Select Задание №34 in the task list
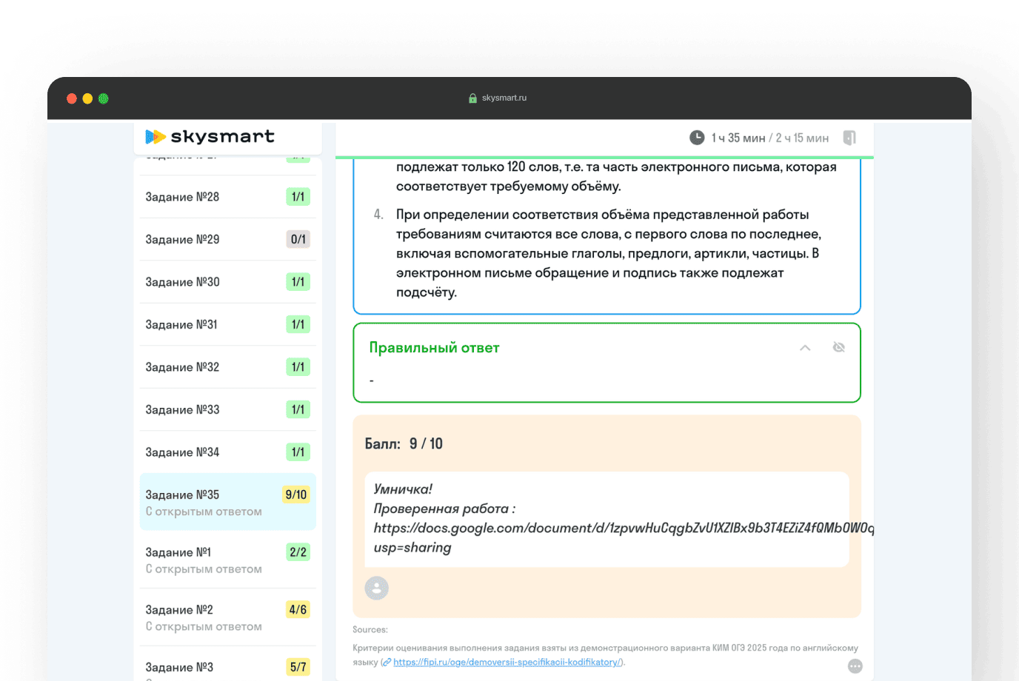The width and height of the screenshot is (1019, 681). 228,452
